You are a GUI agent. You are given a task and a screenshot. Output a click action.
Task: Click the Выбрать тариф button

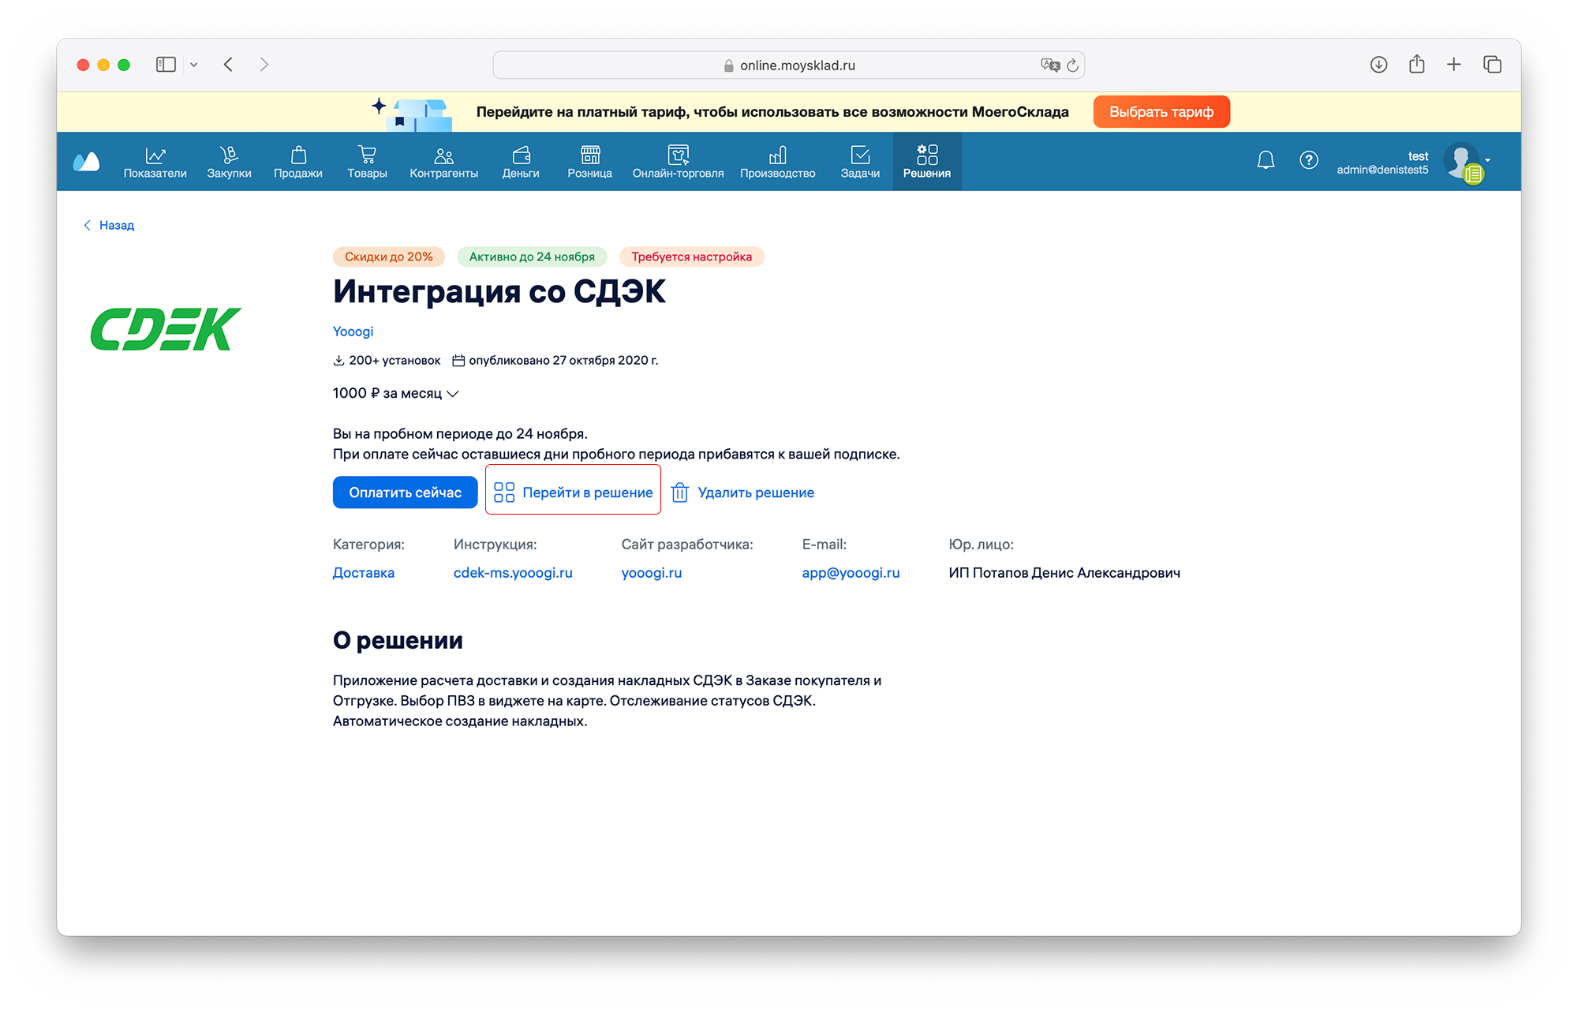[1161, 112]
